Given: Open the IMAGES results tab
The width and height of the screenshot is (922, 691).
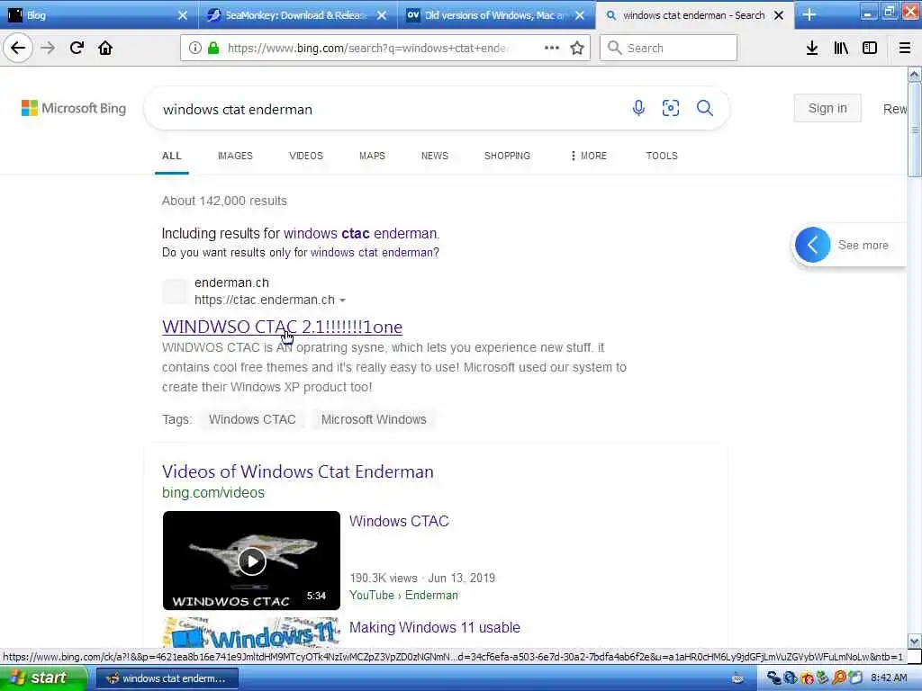Looking at the screenshot, I should [235, 156].
